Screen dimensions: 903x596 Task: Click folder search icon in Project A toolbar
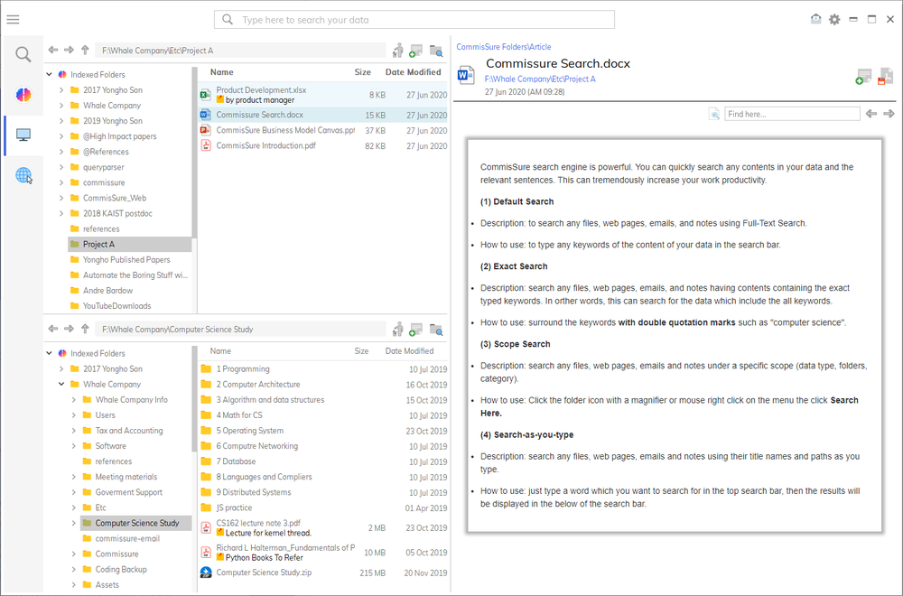[x=436, y=51]
